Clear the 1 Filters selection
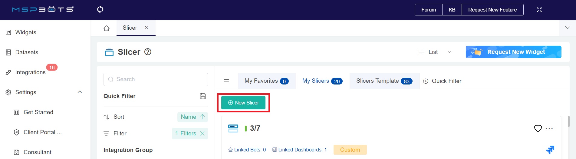 pyautogui.click(x=202, y=134)
